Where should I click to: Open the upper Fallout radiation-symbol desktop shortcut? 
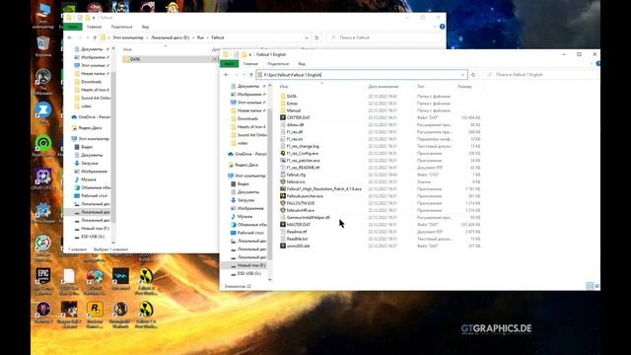point(146,280)
